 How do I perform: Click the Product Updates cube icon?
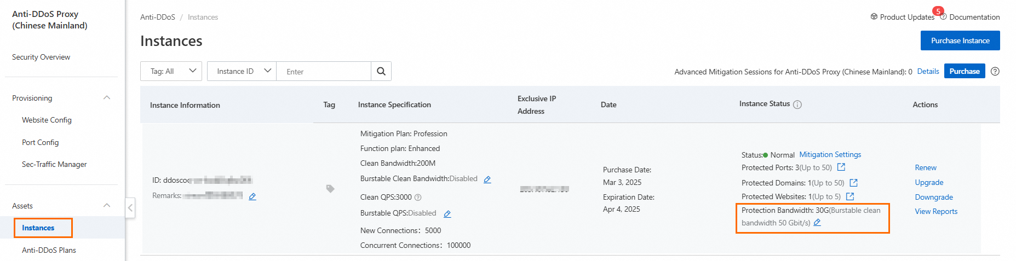pos(874,16)
